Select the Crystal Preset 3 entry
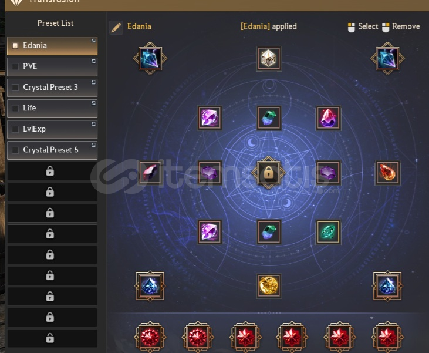The image size is (429, 353). pos(52,88)
